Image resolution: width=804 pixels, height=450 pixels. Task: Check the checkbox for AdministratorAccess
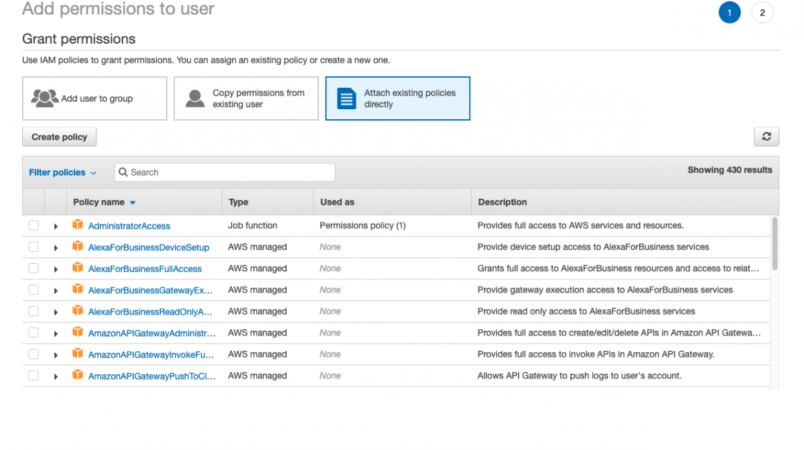point(33,226)
